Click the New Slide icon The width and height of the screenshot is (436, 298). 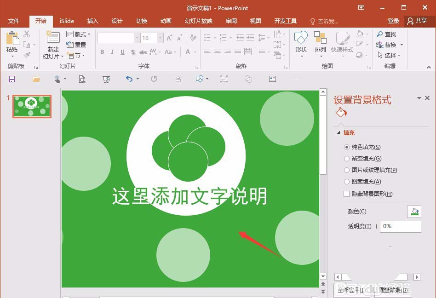pos(53,38)
